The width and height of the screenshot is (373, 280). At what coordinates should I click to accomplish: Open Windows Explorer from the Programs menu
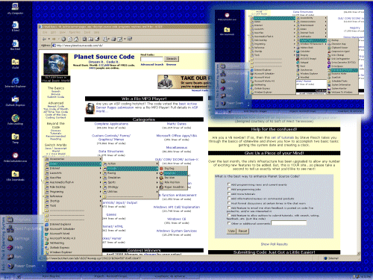pyautogui.click(x=60, y=252)
